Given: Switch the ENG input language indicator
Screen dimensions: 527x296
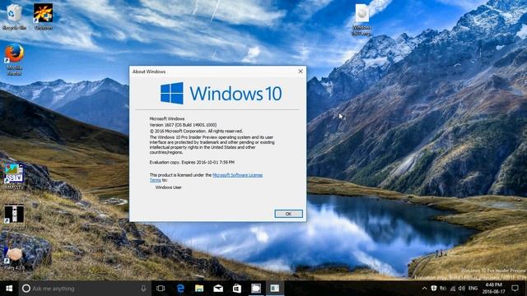Looking at the screenshot, I should tap(473, 289).
